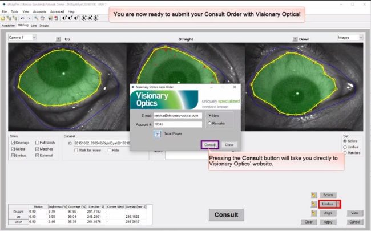The height and width of the screenshot is (231, 371).
Task: Click the Apply button
Action: click(328, 222)
